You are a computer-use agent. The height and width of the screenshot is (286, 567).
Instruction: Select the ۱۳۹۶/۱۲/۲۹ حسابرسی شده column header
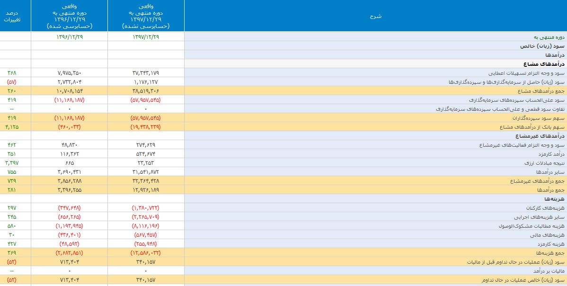pyautogui.click(x=69, y=16)
